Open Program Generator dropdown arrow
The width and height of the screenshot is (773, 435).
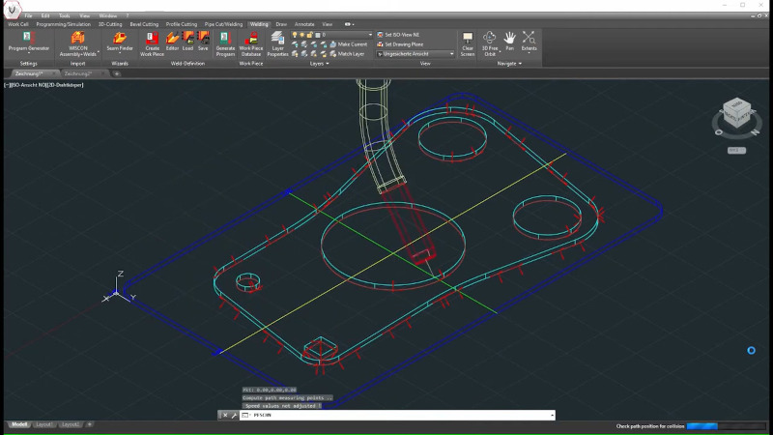tap(29, 53)
